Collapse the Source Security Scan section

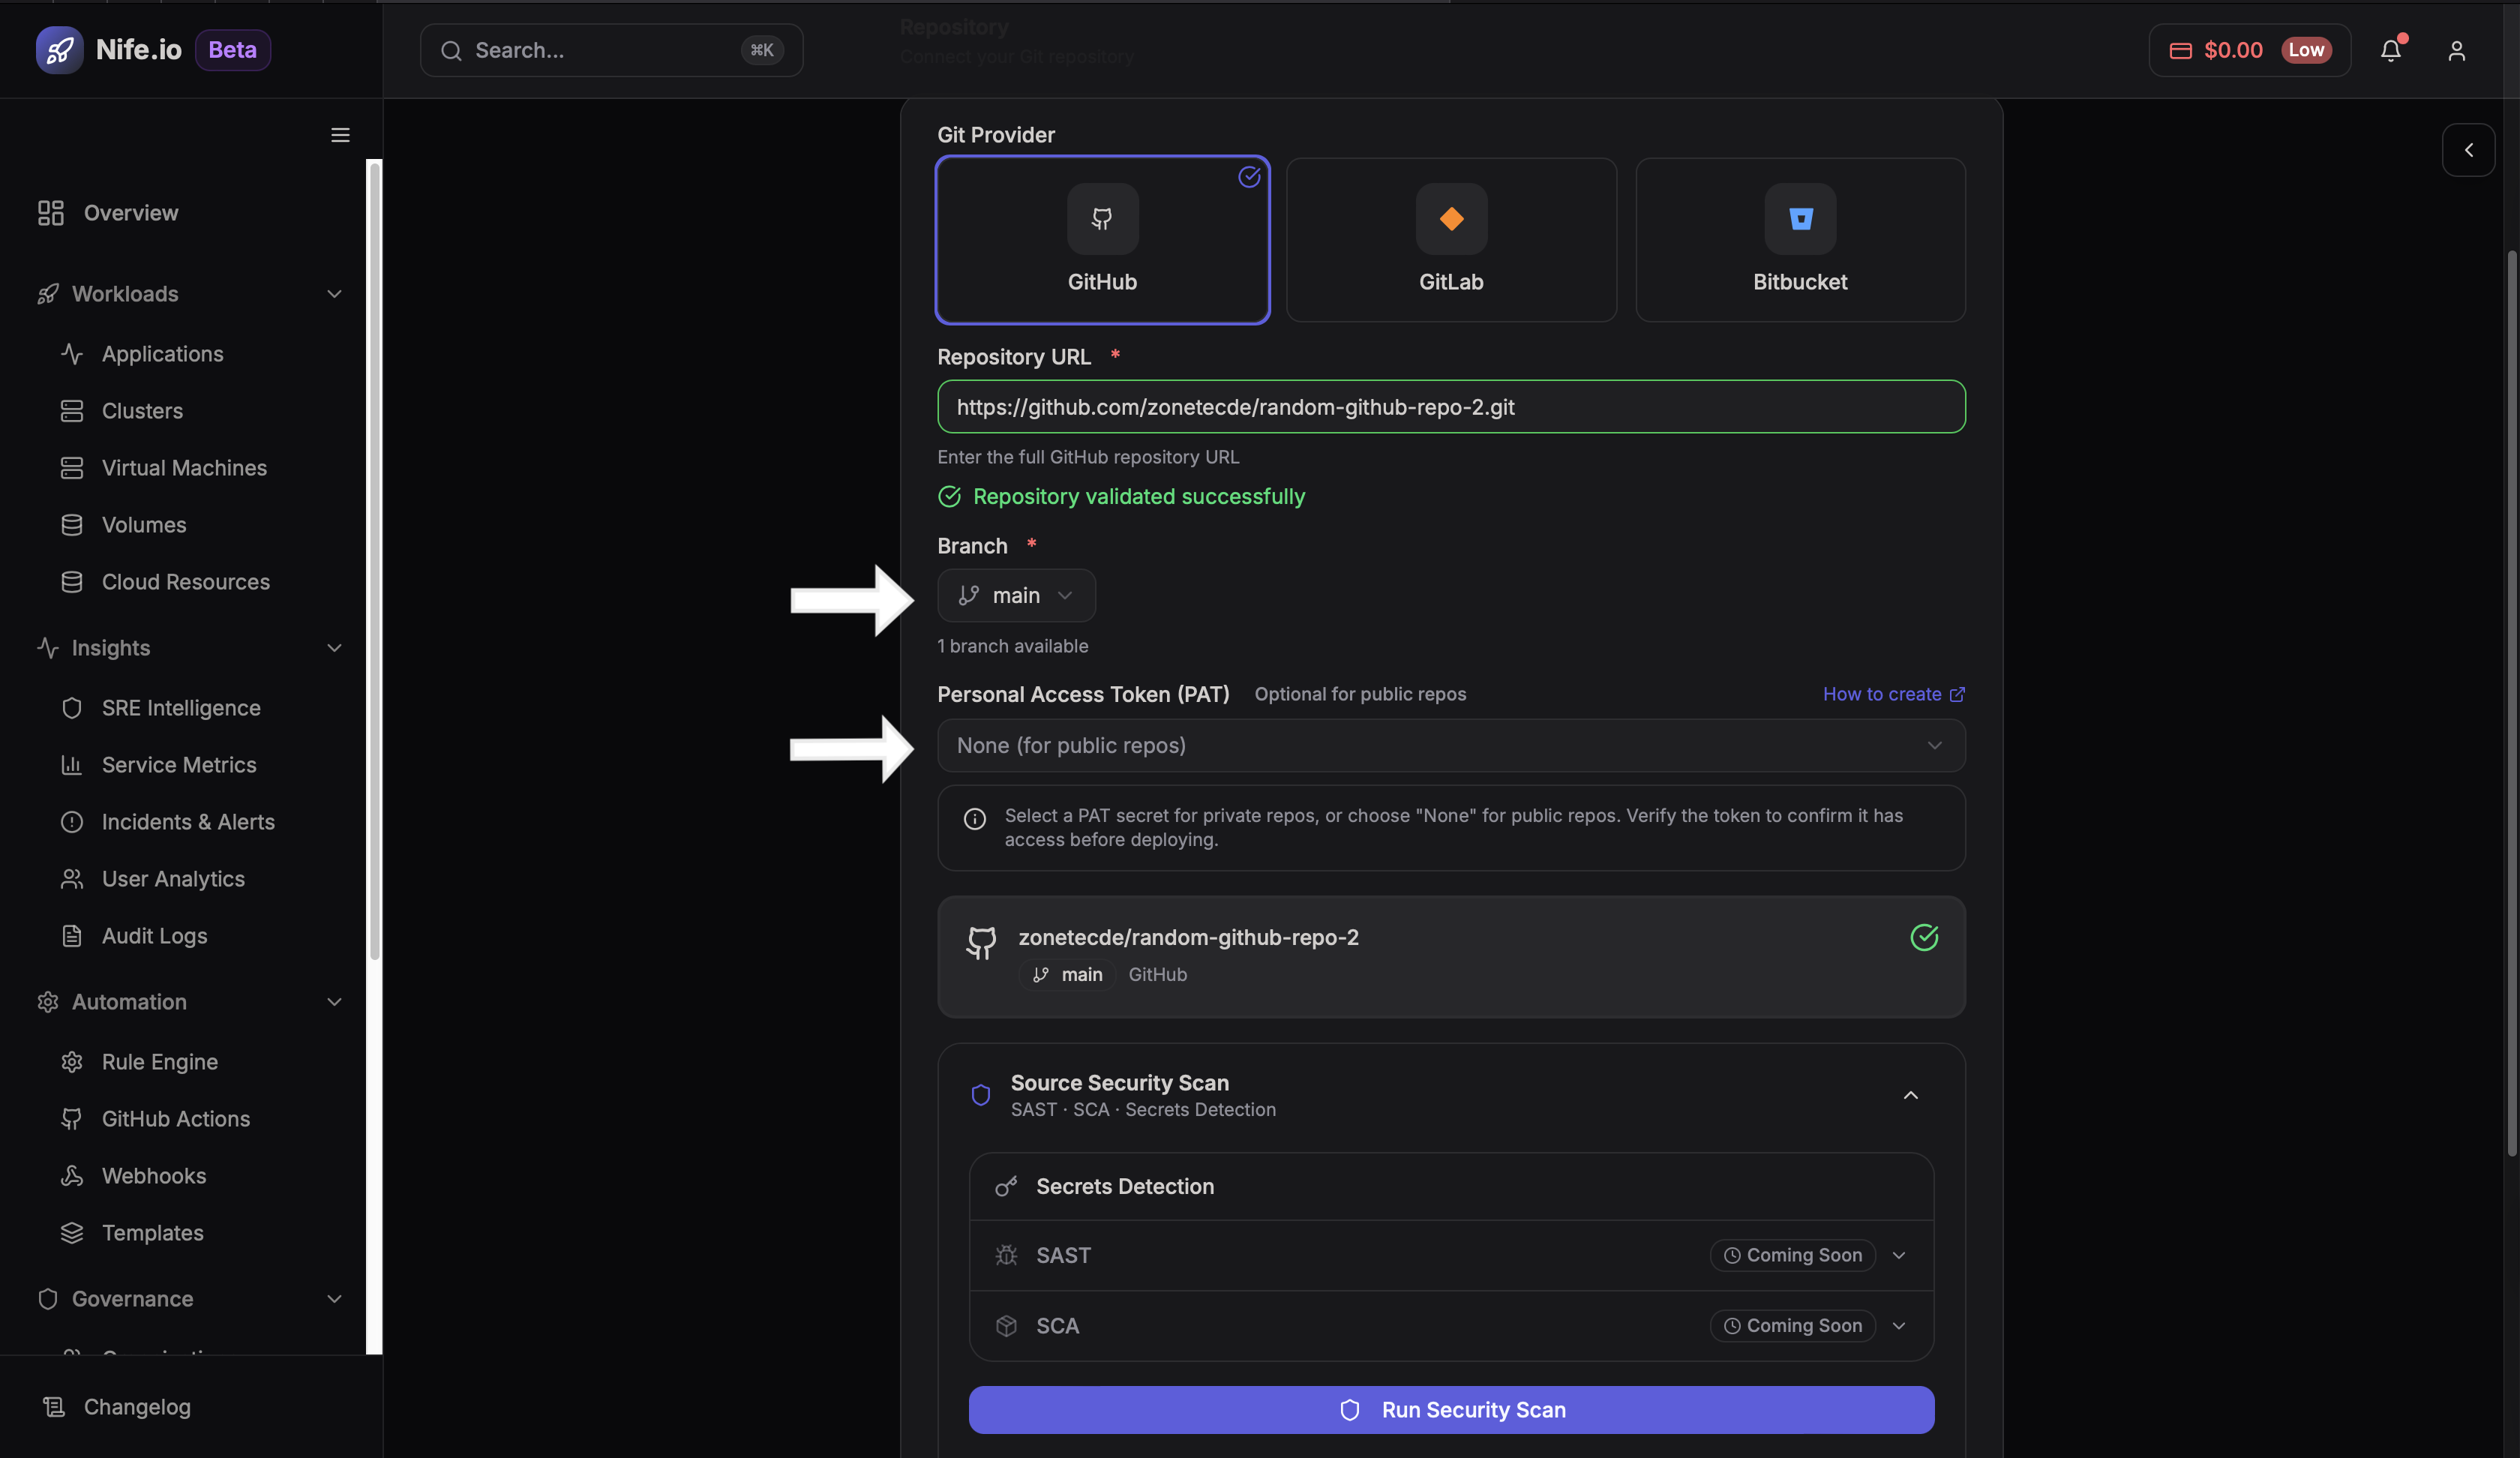point(1910,1095)
